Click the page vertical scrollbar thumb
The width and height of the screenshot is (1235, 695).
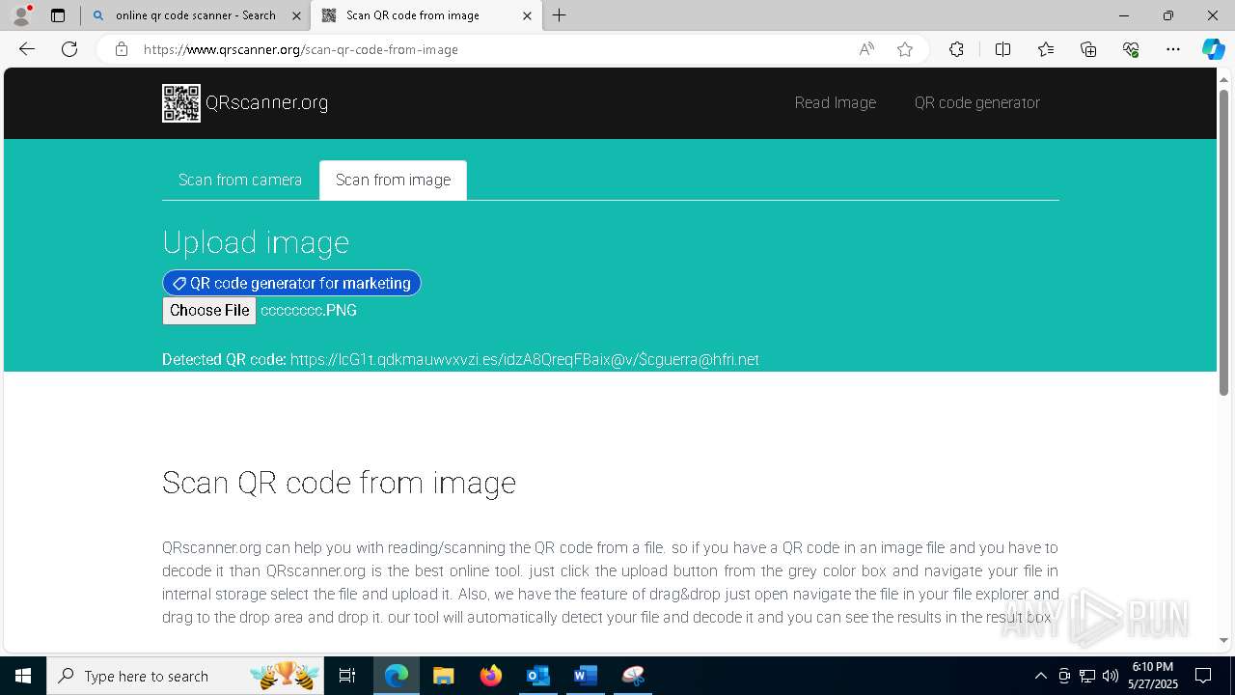click(1223, 241)
